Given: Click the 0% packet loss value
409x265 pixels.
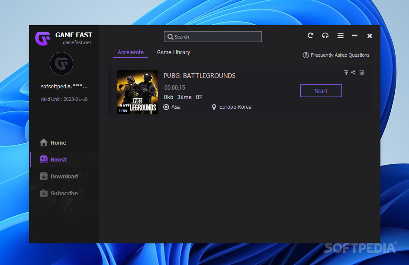Looking at the screenshot, I should [199, 97].
